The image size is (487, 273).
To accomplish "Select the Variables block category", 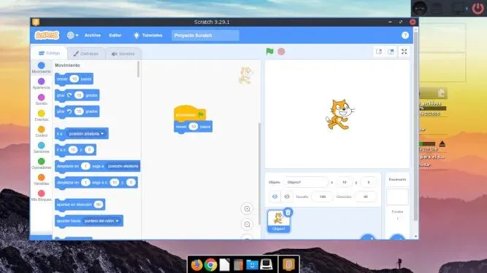I will (42, 180).
